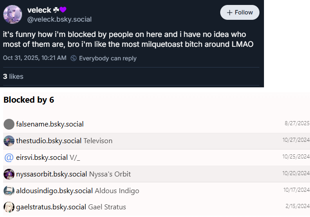The height and width of the screenshot is (217, 310).
Task: Click gaelstratus's avatar icon
Action: (9, 207)
